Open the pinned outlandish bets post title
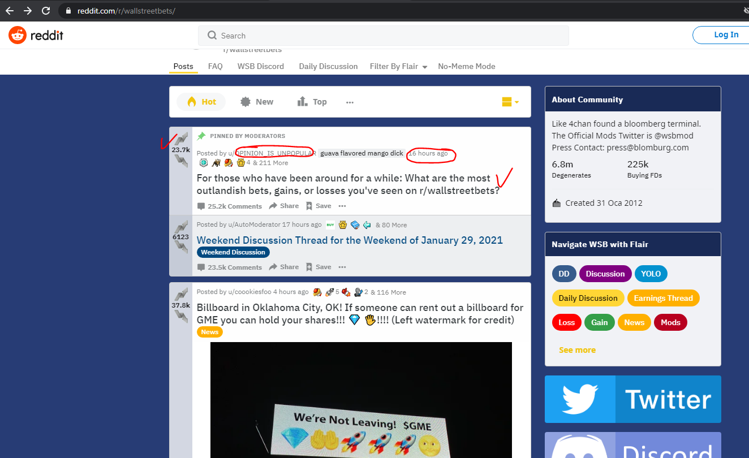 (x=348, y=184)
